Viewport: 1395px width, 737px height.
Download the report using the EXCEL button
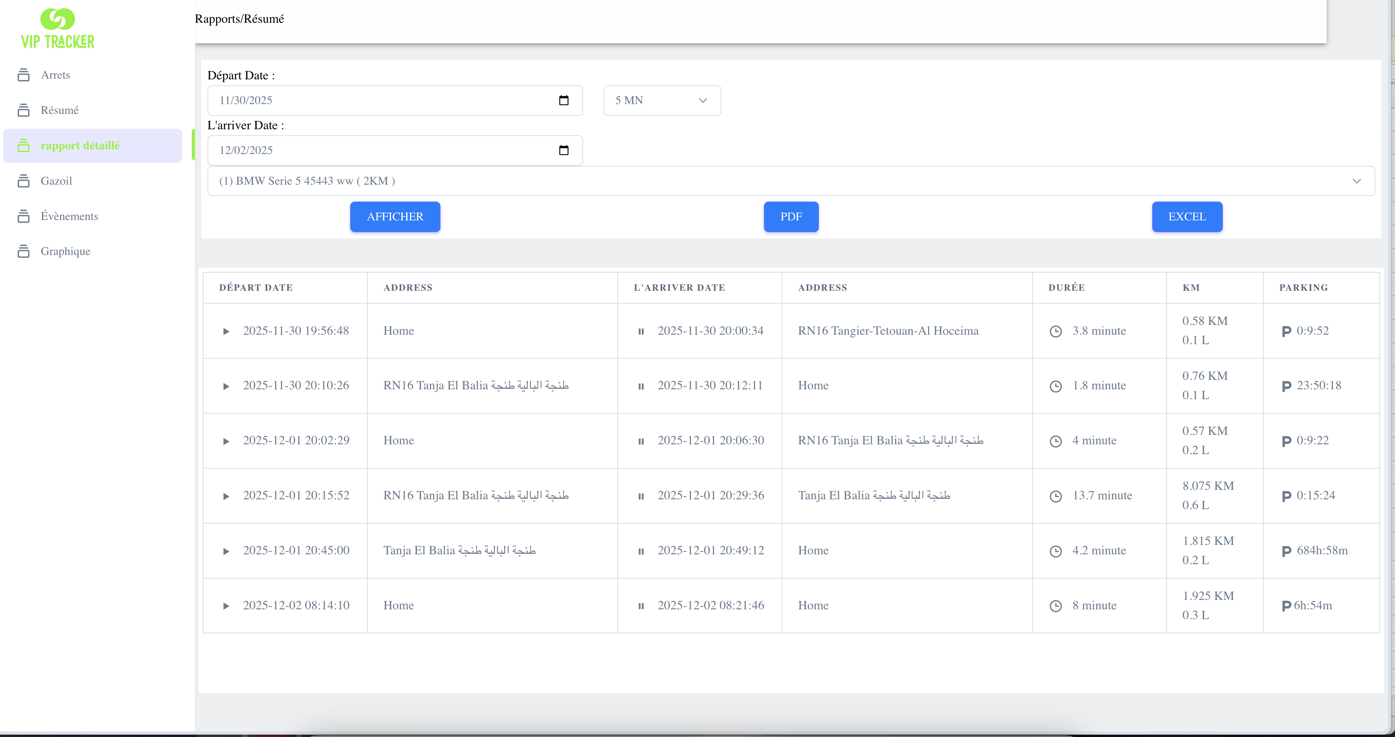[x=1186, y=216]
